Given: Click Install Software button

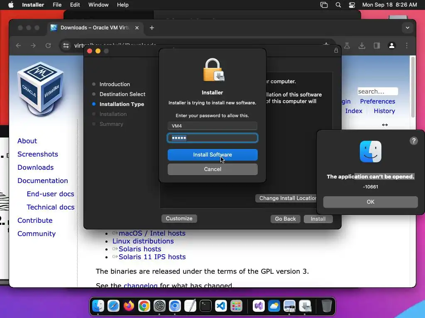Looking at the screenshot, I should tap(212, 155).
